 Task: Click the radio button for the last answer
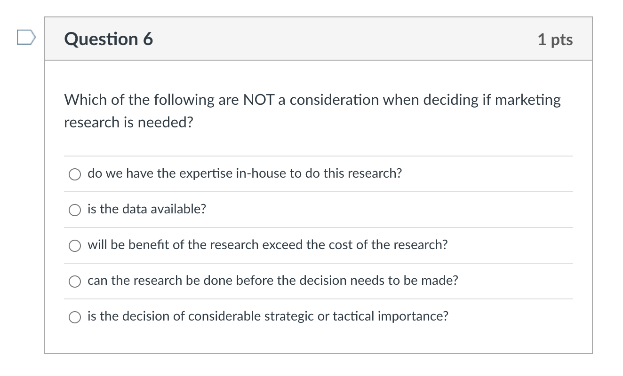(74, 317)
